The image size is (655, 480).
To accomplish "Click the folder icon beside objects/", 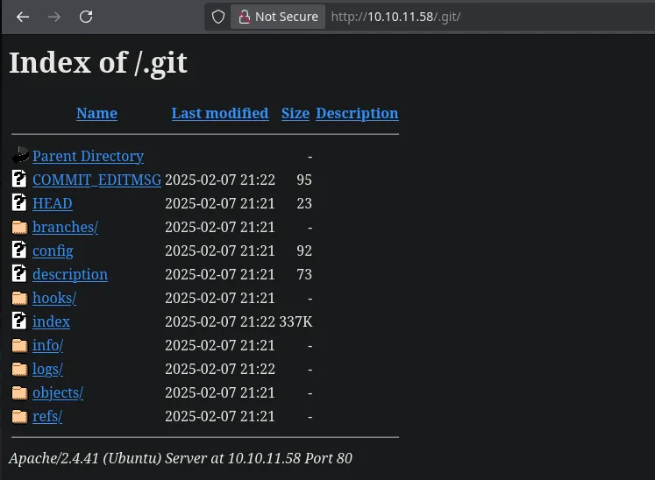I will pos(19,392).
